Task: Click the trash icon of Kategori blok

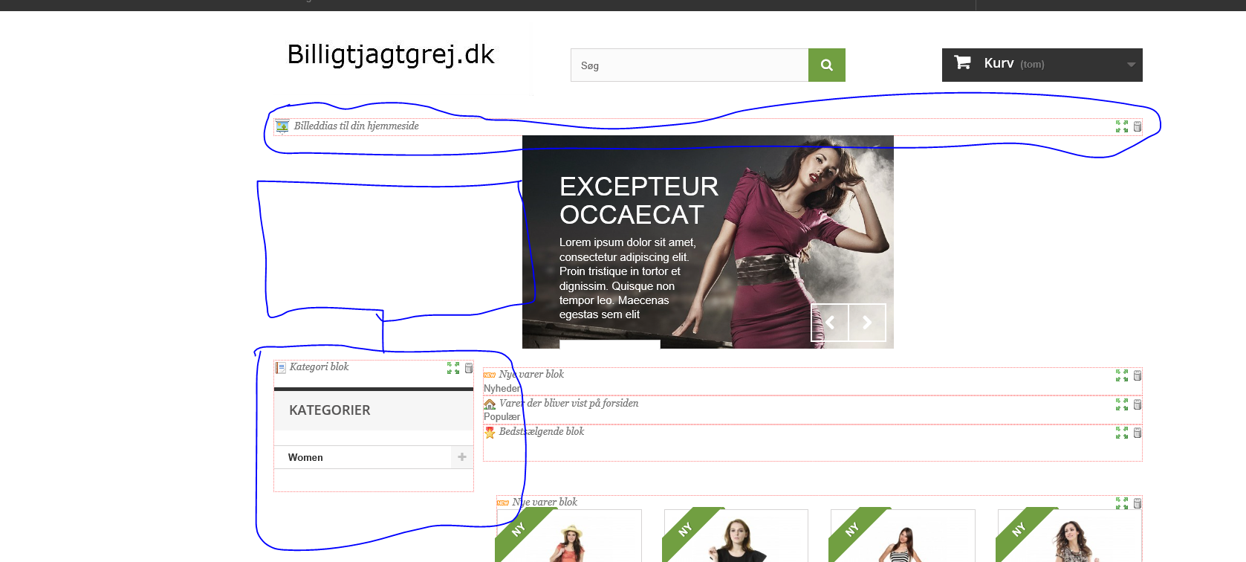Action: (x=469, y=368)
